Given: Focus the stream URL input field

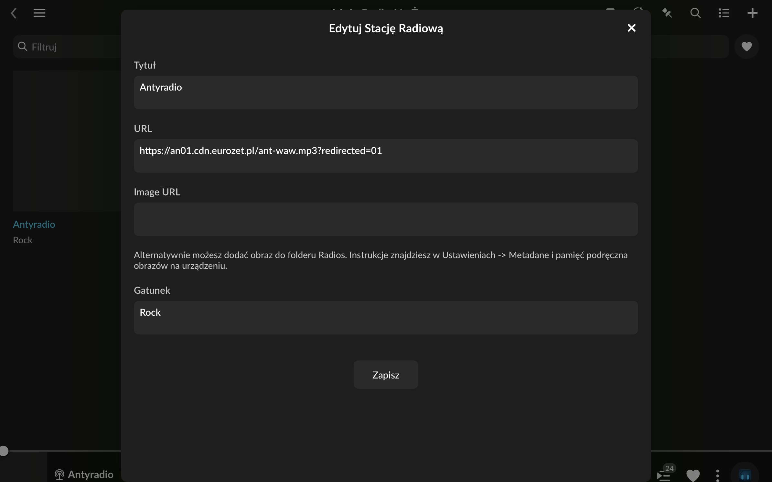Looking at the screenshot, I should [386, 156].
